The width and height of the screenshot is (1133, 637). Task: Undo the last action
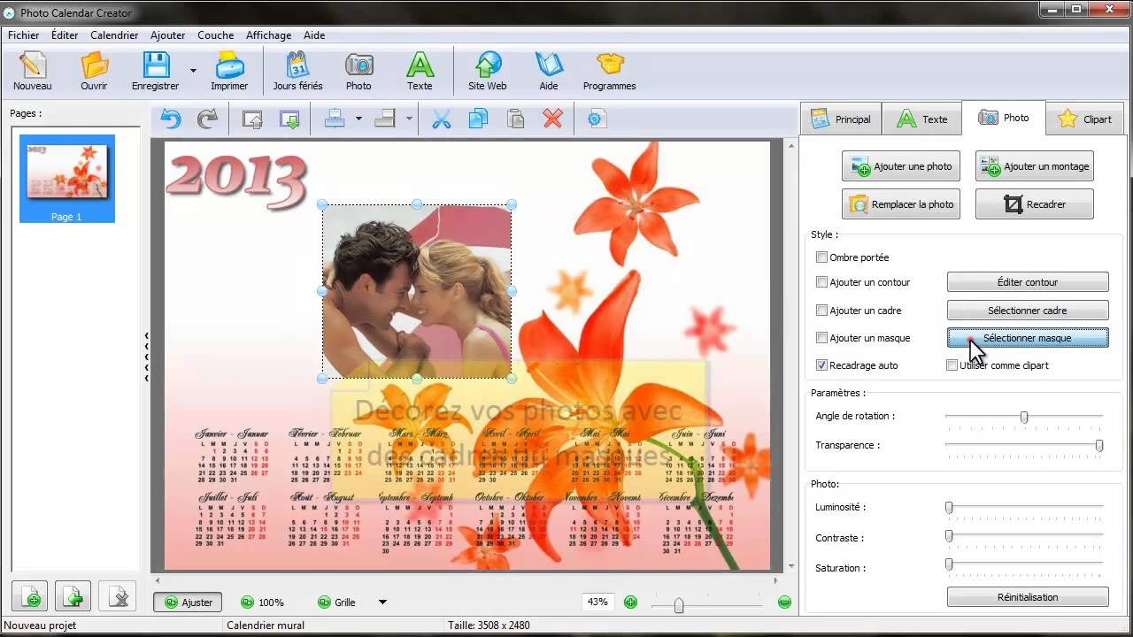(x=170, y=119)
